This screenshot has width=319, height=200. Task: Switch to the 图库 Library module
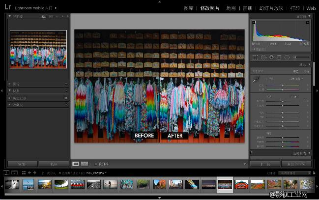coord(188,8)
